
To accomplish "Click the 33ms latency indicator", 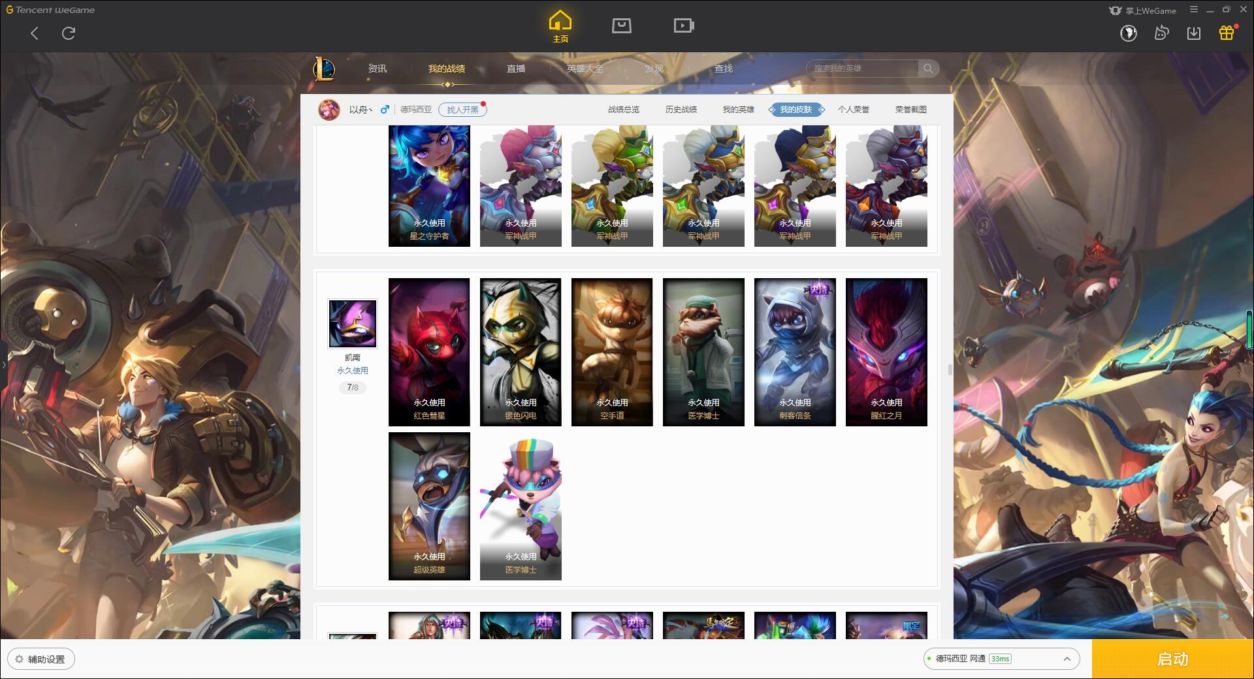I will point(1000,659).
